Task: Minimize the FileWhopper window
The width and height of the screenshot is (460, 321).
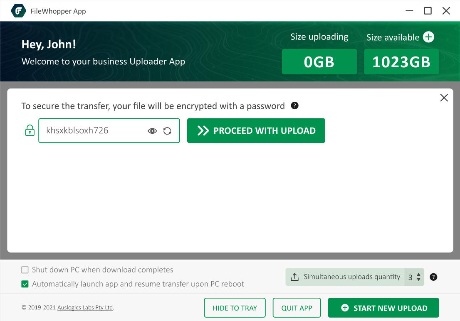Action: 409,11
